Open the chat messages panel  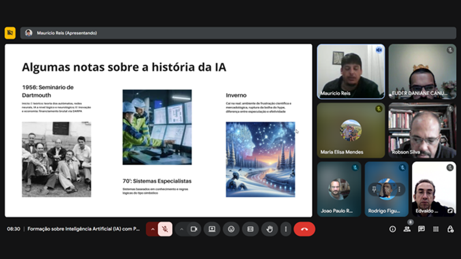tap(421, 229)
